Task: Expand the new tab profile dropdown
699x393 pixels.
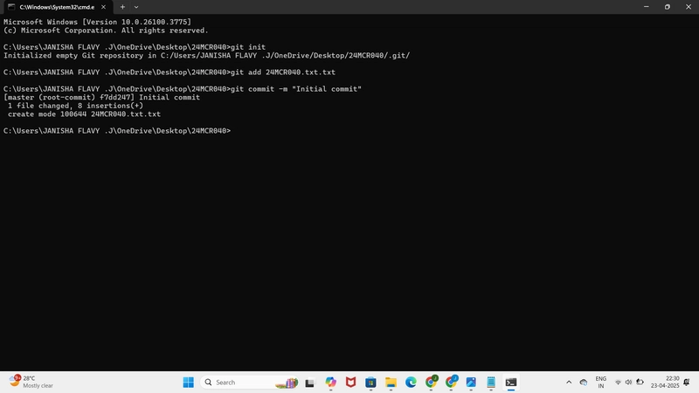Action: pyautogui.click(x=136, y=7)
